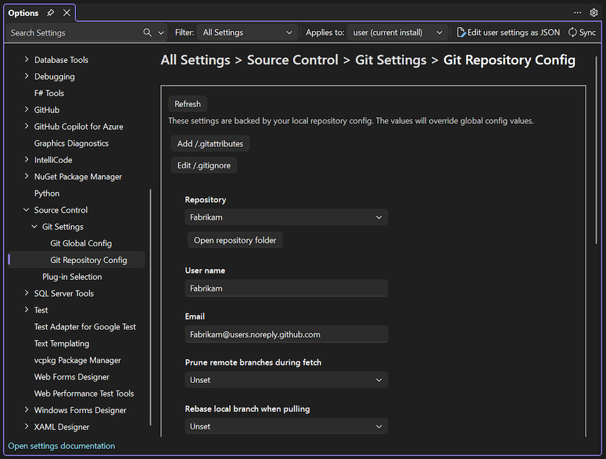
Task: Open the Applies to dropdown
Action: (x=397, y=32)
